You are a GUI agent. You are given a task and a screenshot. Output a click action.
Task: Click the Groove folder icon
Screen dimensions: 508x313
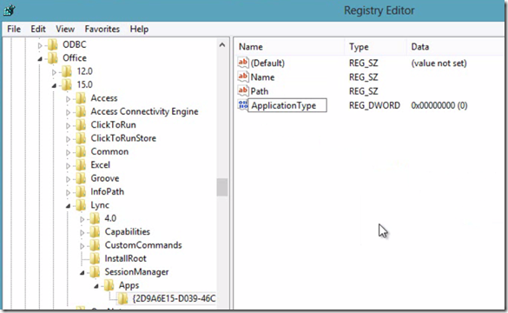tap(81, 178)
